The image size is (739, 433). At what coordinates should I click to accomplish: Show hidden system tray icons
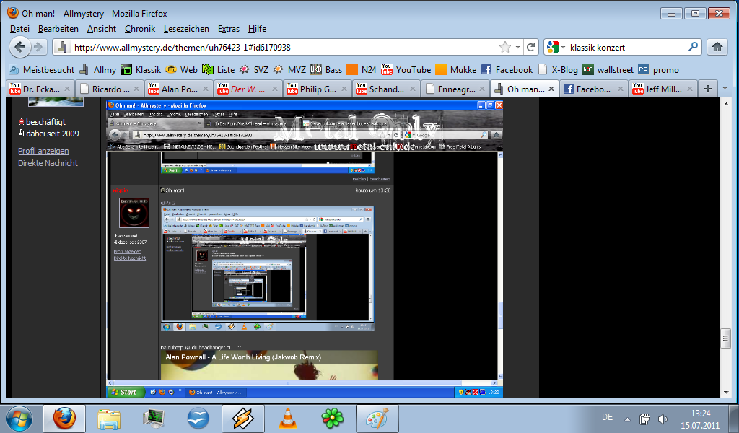tap(627, 419)
